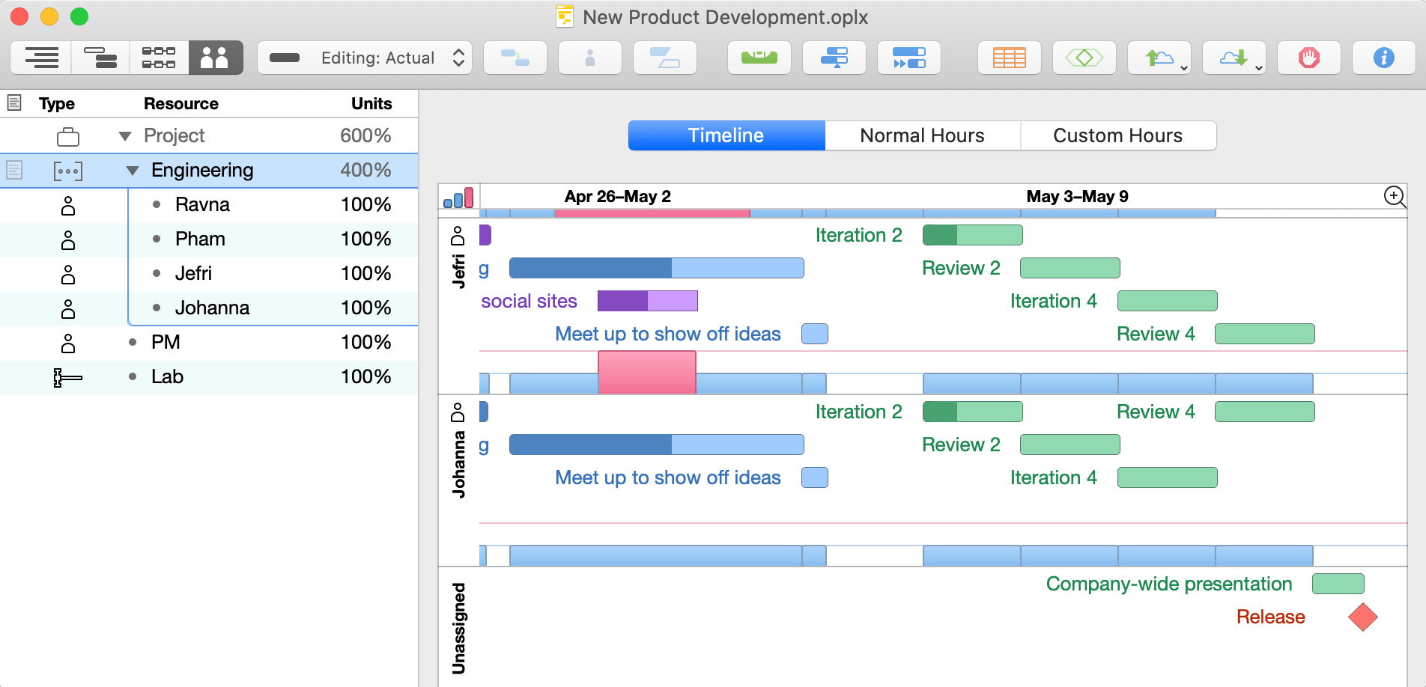Click the catch up toolbar button
1426x687 pixels.
(909, 58)
